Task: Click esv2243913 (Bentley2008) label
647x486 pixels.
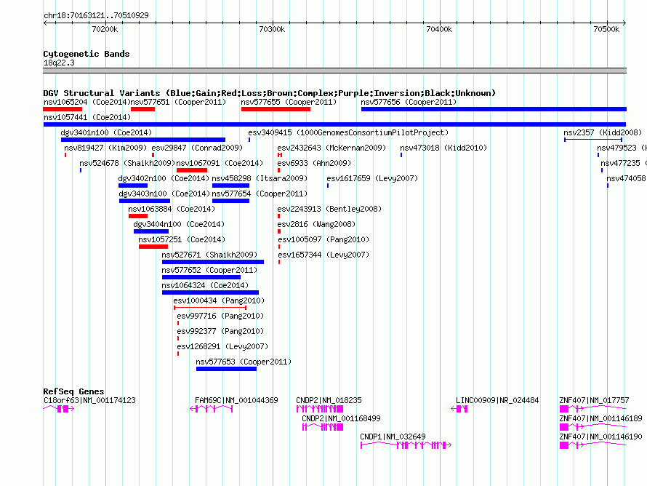Action: tap(329, 209)
